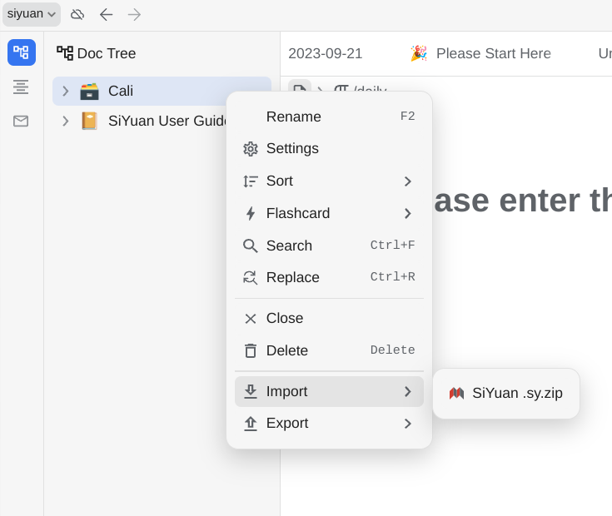Click the Settings gear icon

[x=251, y=149]
